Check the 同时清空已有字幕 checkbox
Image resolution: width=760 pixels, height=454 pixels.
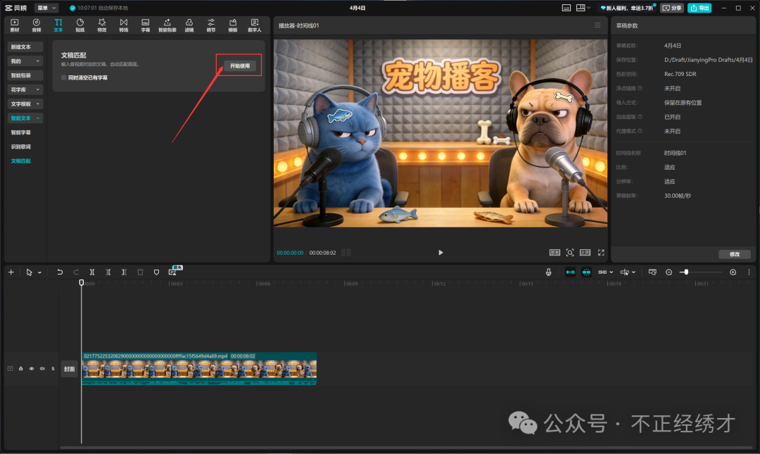click(x=64, y=77)
